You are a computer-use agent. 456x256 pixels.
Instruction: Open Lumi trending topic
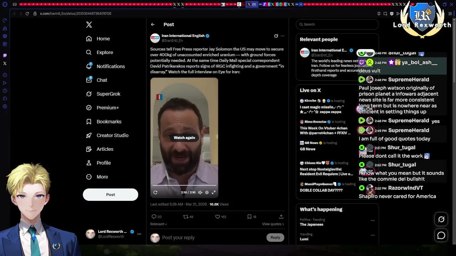(304, 239)
